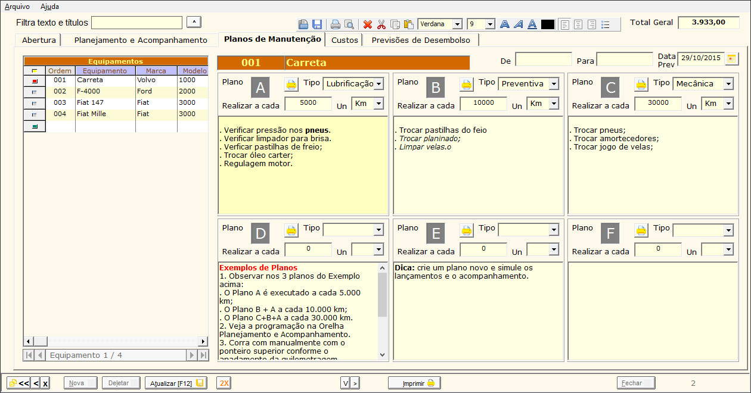The image size is (751, 393).
Task: Open the font size dropdown showing 9
Action: (x=490, y=24)
